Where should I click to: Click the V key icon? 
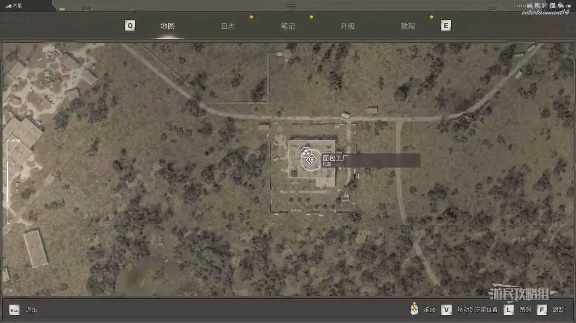446,310
